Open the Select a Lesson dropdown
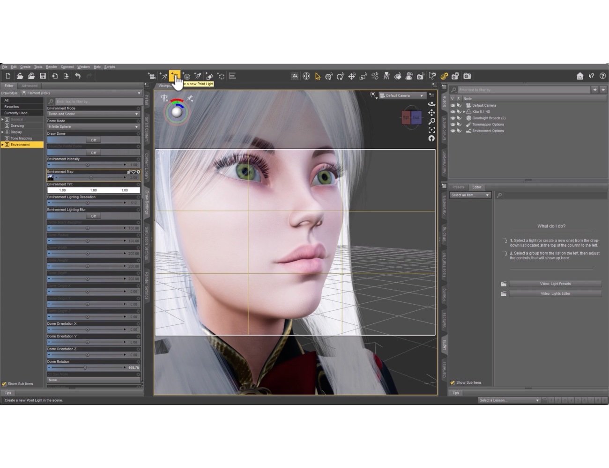Screen dimensions: 609x468 (x=509, y=400)
